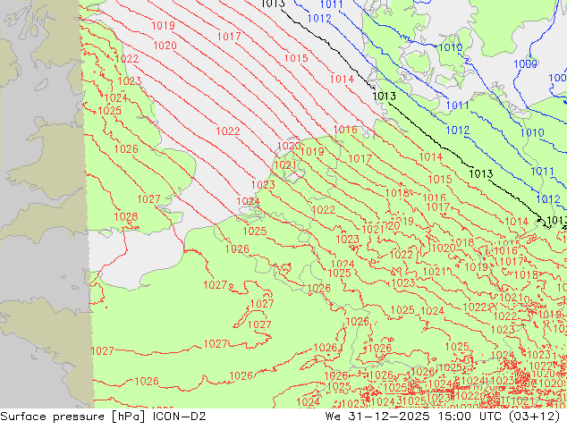Click the ICON-D2 model name text
The width and height of the screenshot is (567, 438).
point(180,417)
